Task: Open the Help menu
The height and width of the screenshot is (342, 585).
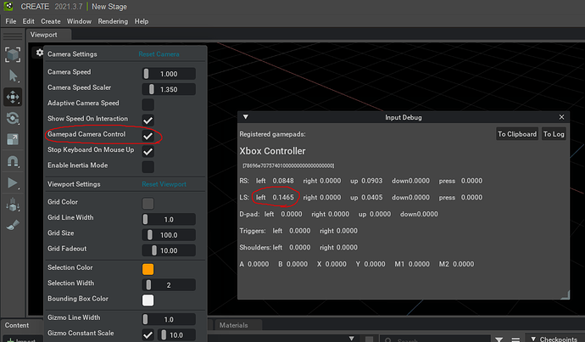Action: point(142,21)
